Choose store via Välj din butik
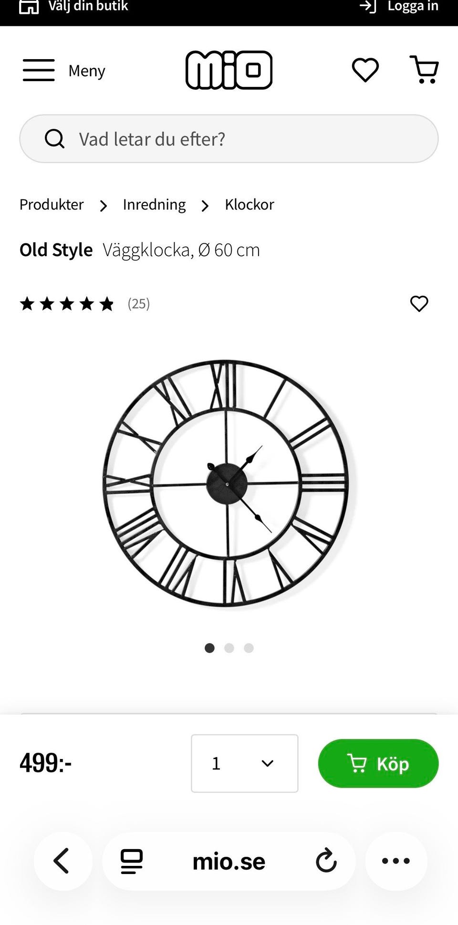The height and width of the screenshot is (925, 458). click(73, 6)
